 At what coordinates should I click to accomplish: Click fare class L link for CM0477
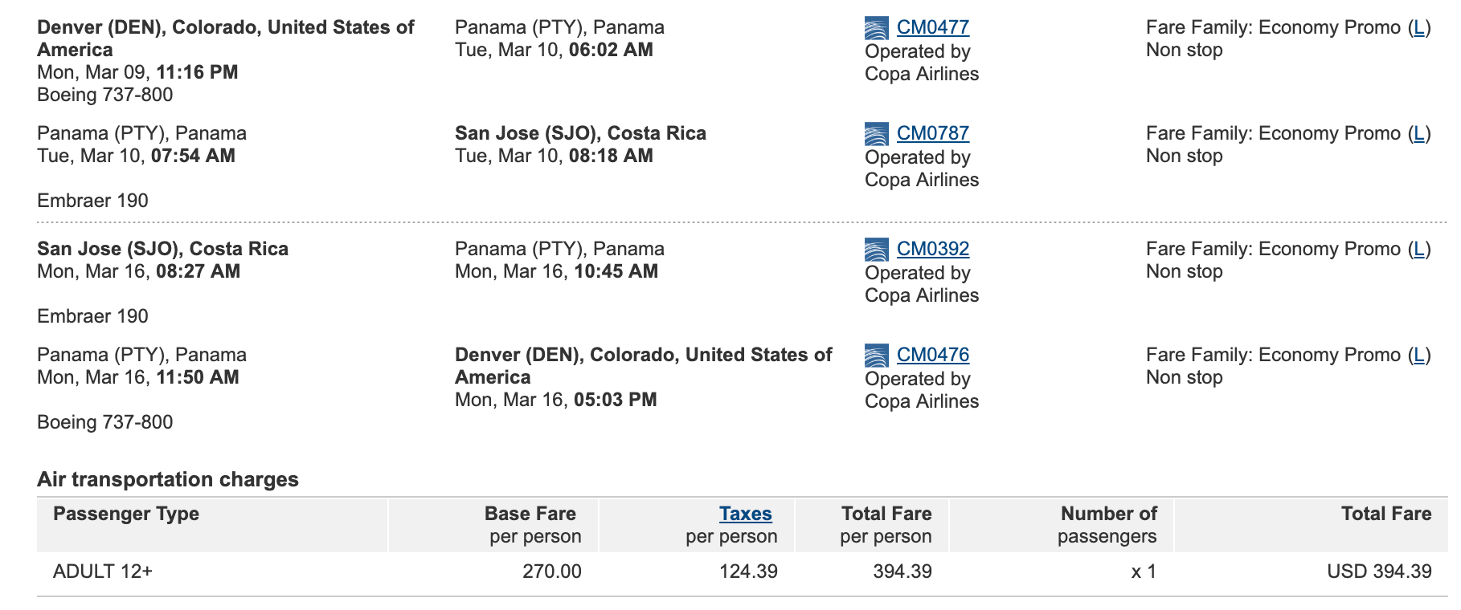pos(1419,27)
